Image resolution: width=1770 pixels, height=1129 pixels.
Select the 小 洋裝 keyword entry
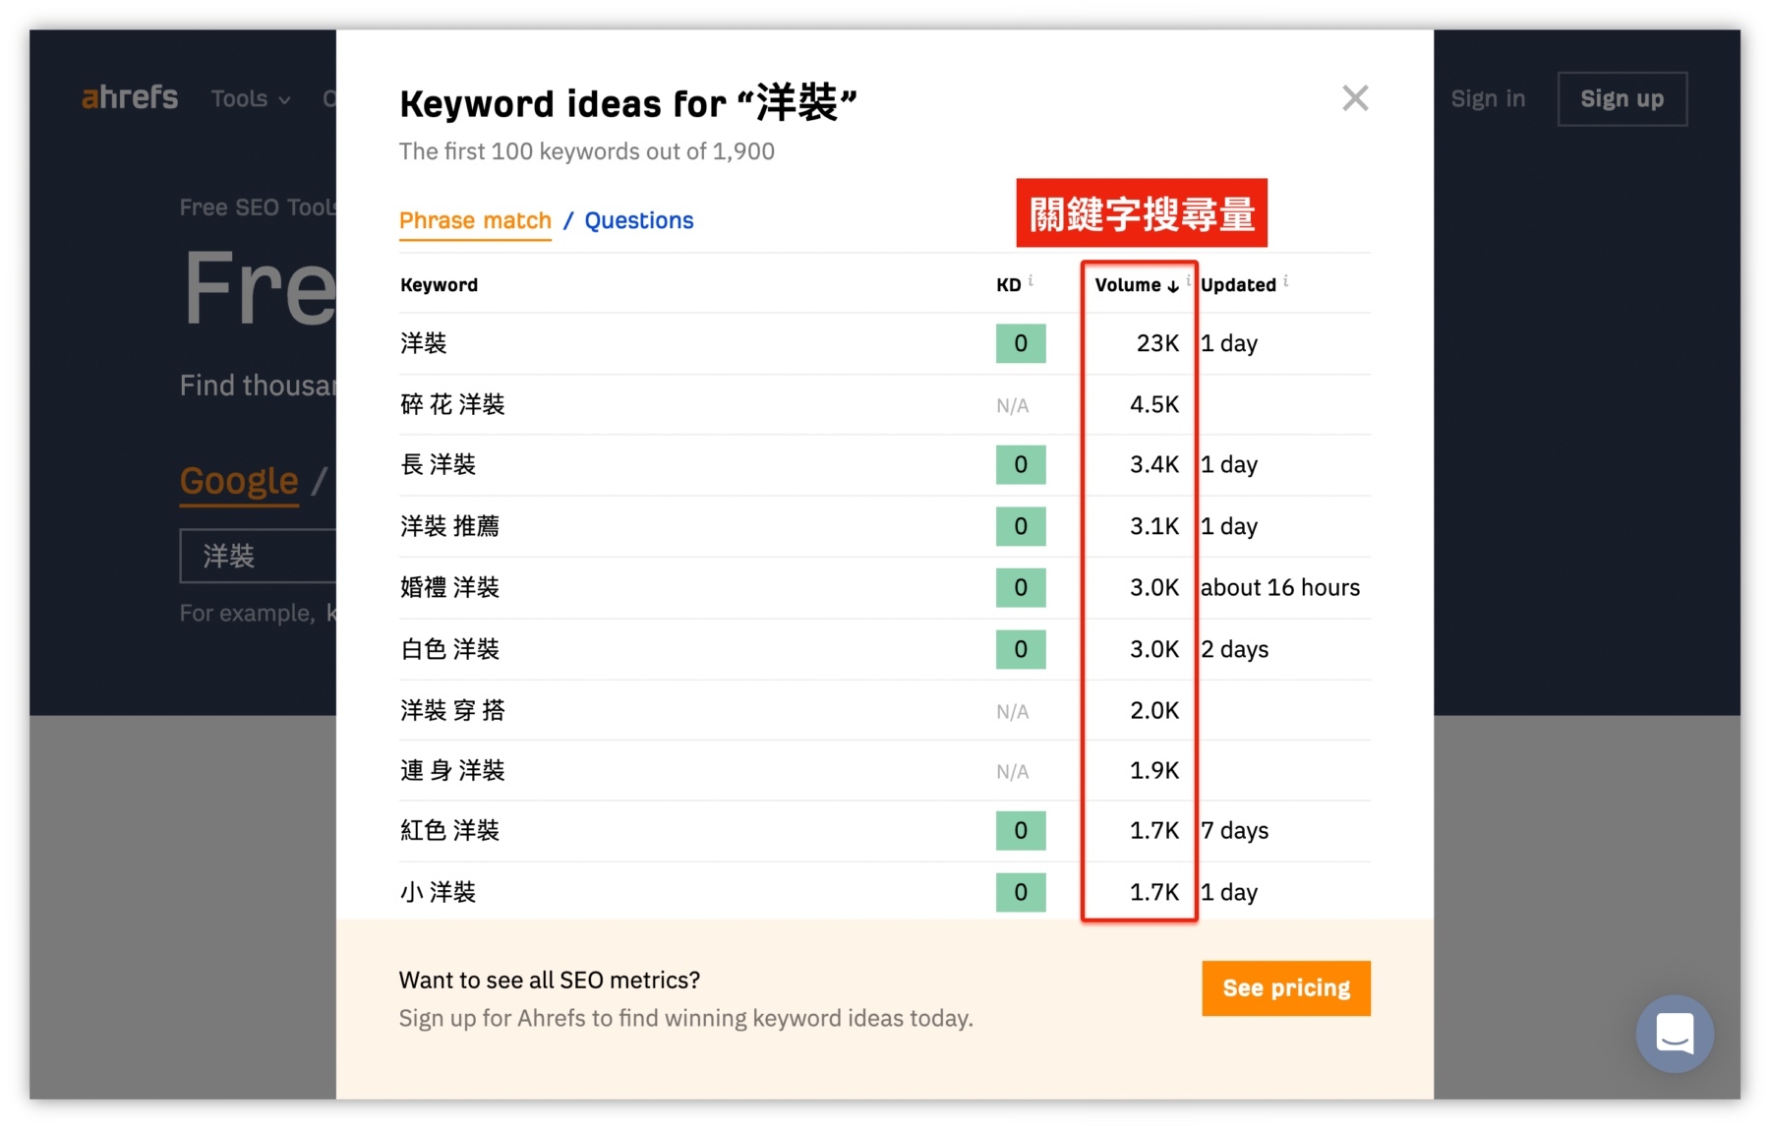point(438,892)
